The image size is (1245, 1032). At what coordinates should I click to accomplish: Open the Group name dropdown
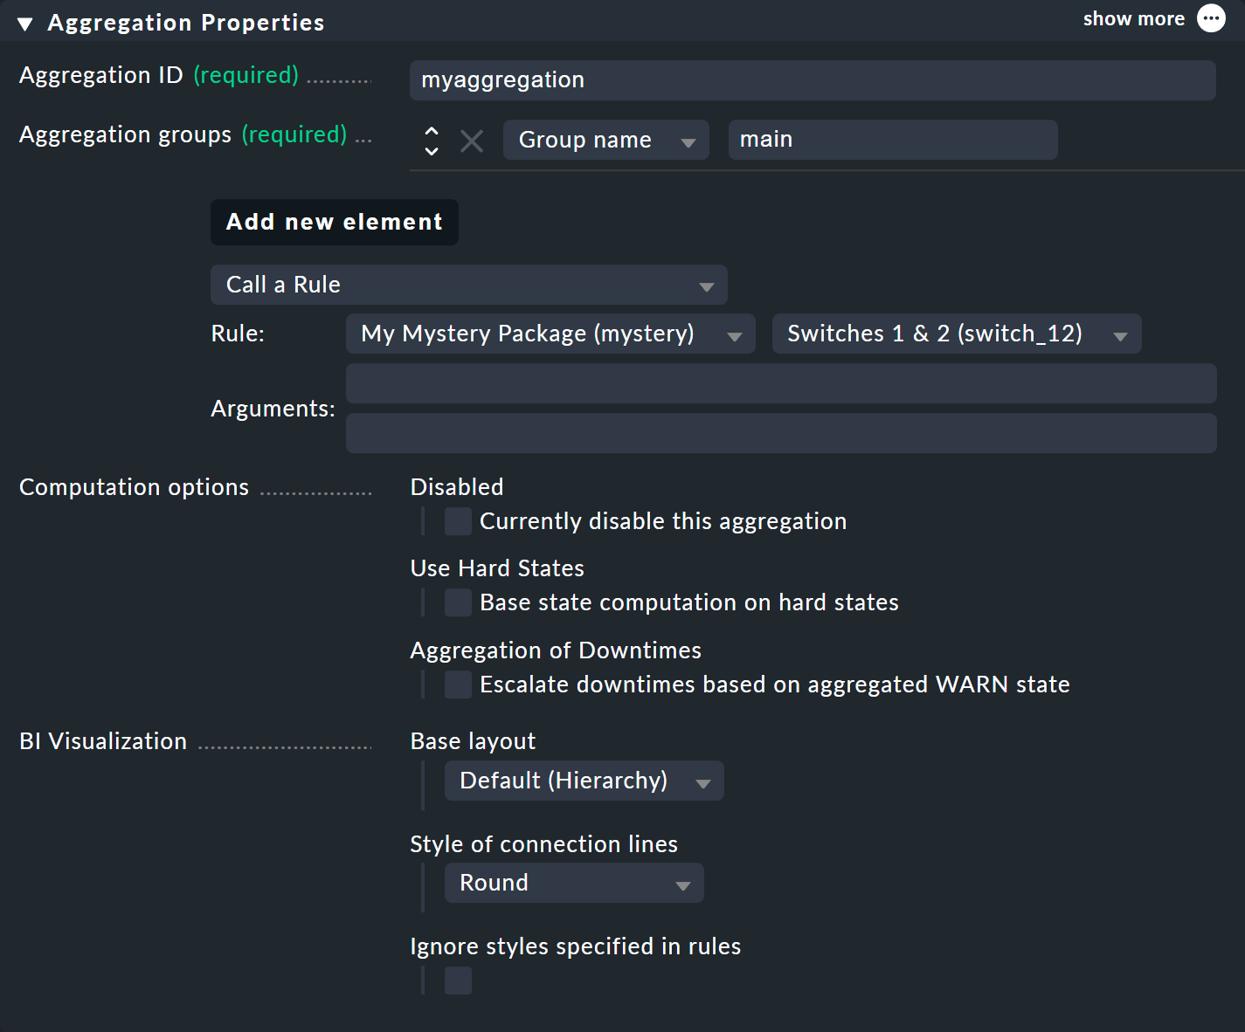pyautogui.click(x=605, y=140)
